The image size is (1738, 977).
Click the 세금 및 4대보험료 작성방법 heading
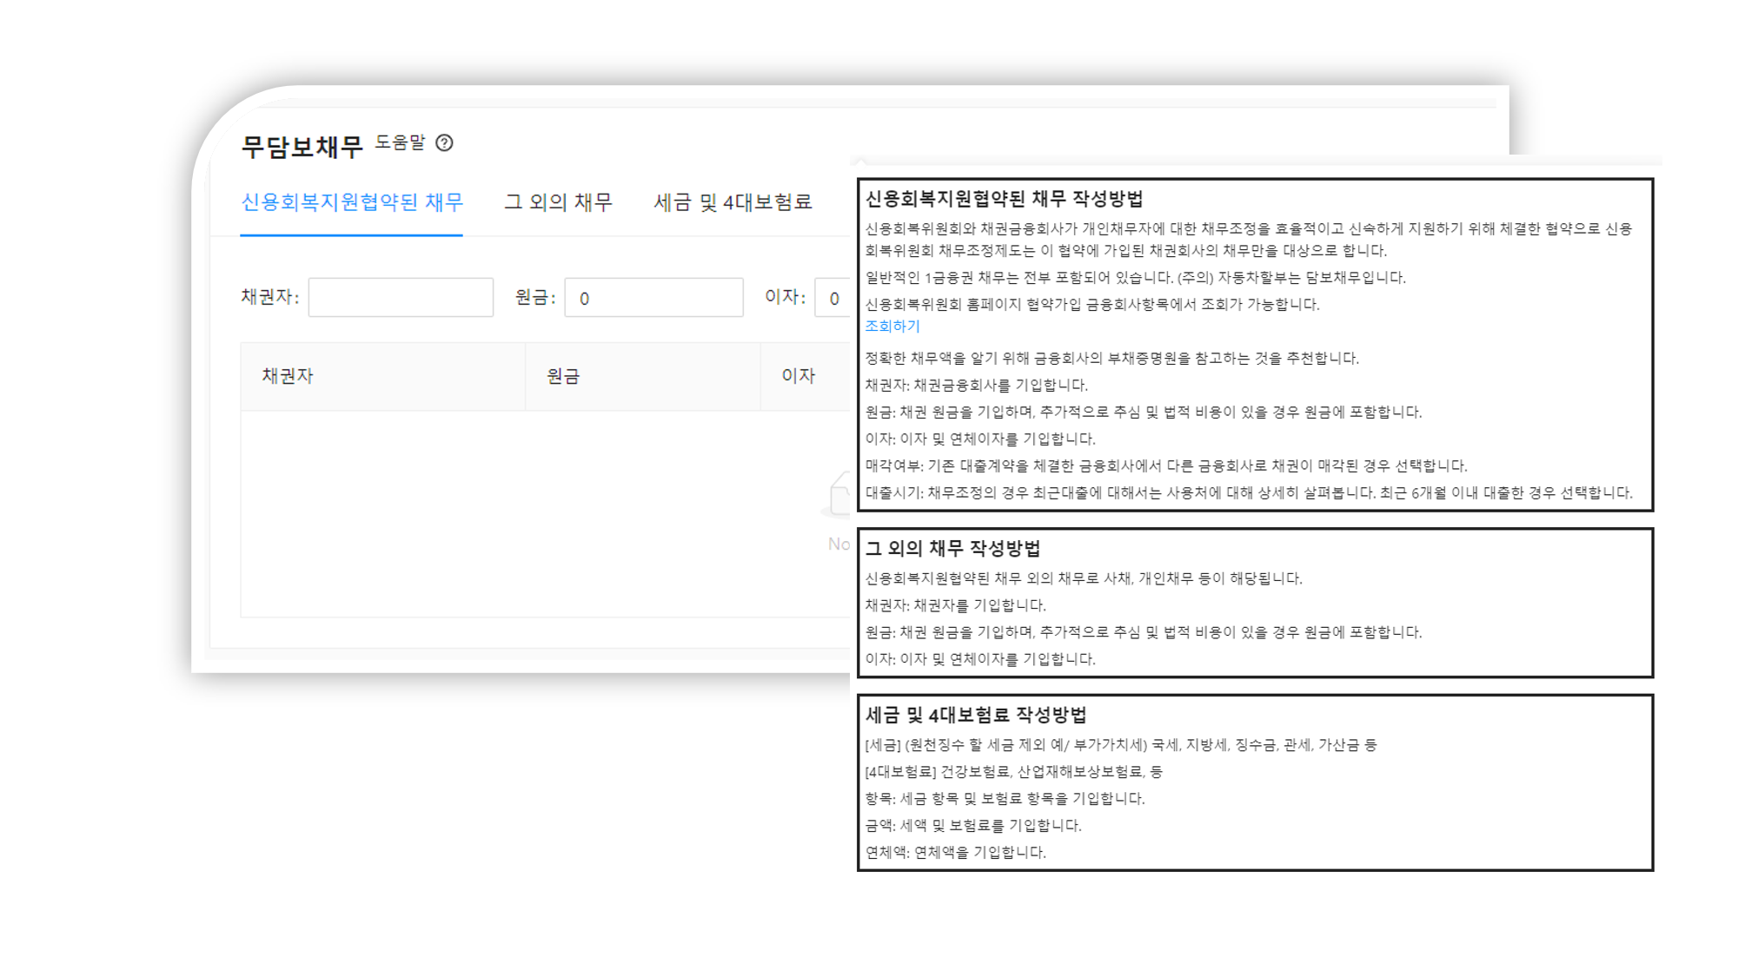click(976, 716)
